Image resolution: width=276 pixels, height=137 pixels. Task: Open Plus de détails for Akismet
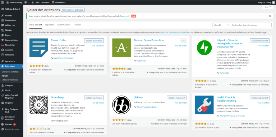[181, 45]
